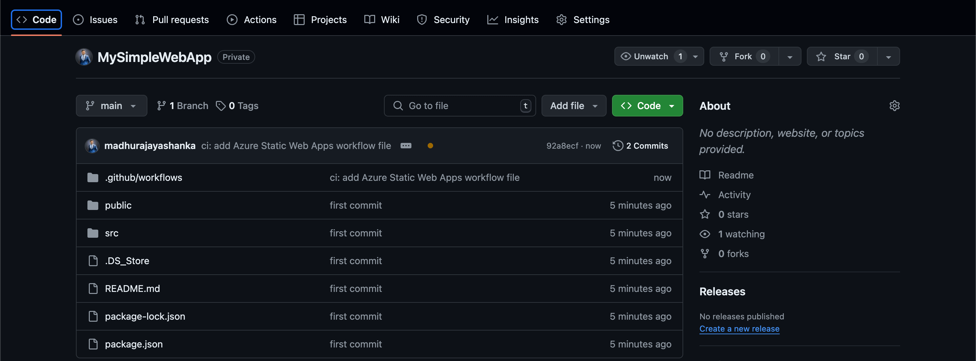Expand the green Code clone dropdown

(x=647, y=106)
